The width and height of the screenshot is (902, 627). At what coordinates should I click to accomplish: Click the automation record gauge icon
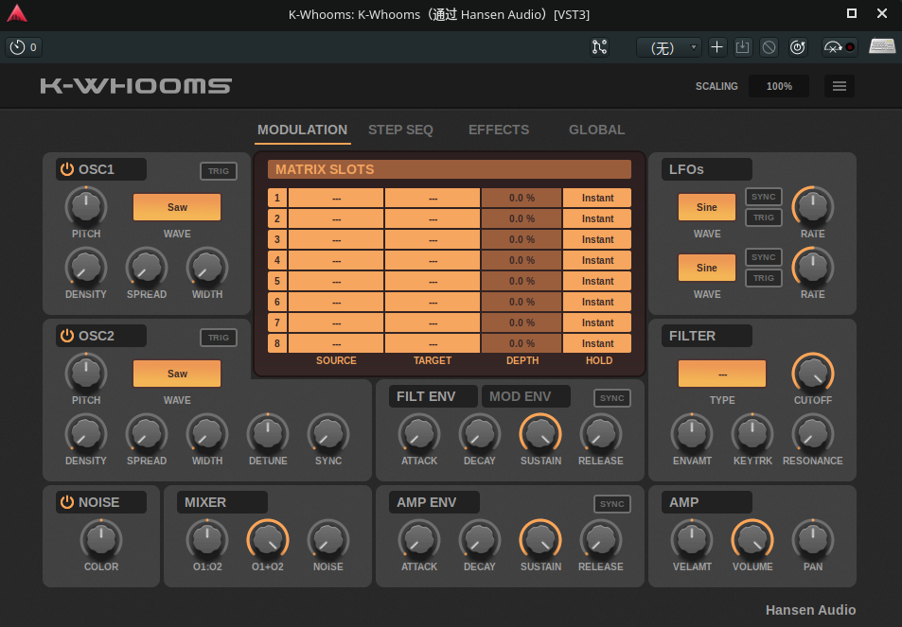[840, 47]
